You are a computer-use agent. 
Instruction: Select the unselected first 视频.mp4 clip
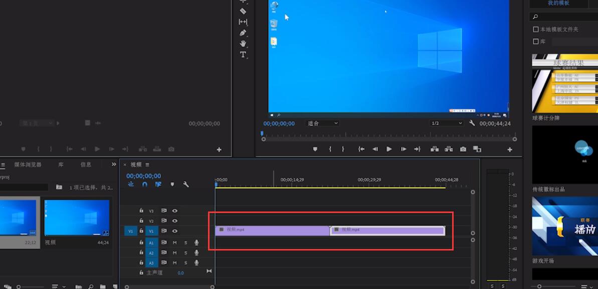pos(272,231)
